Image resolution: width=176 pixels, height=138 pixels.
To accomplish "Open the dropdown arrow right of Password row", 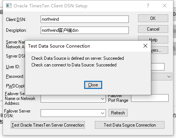I will click(169, 77).
